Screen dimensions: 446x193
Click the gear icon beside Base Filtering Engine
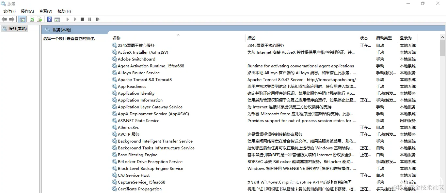(114, 155)
